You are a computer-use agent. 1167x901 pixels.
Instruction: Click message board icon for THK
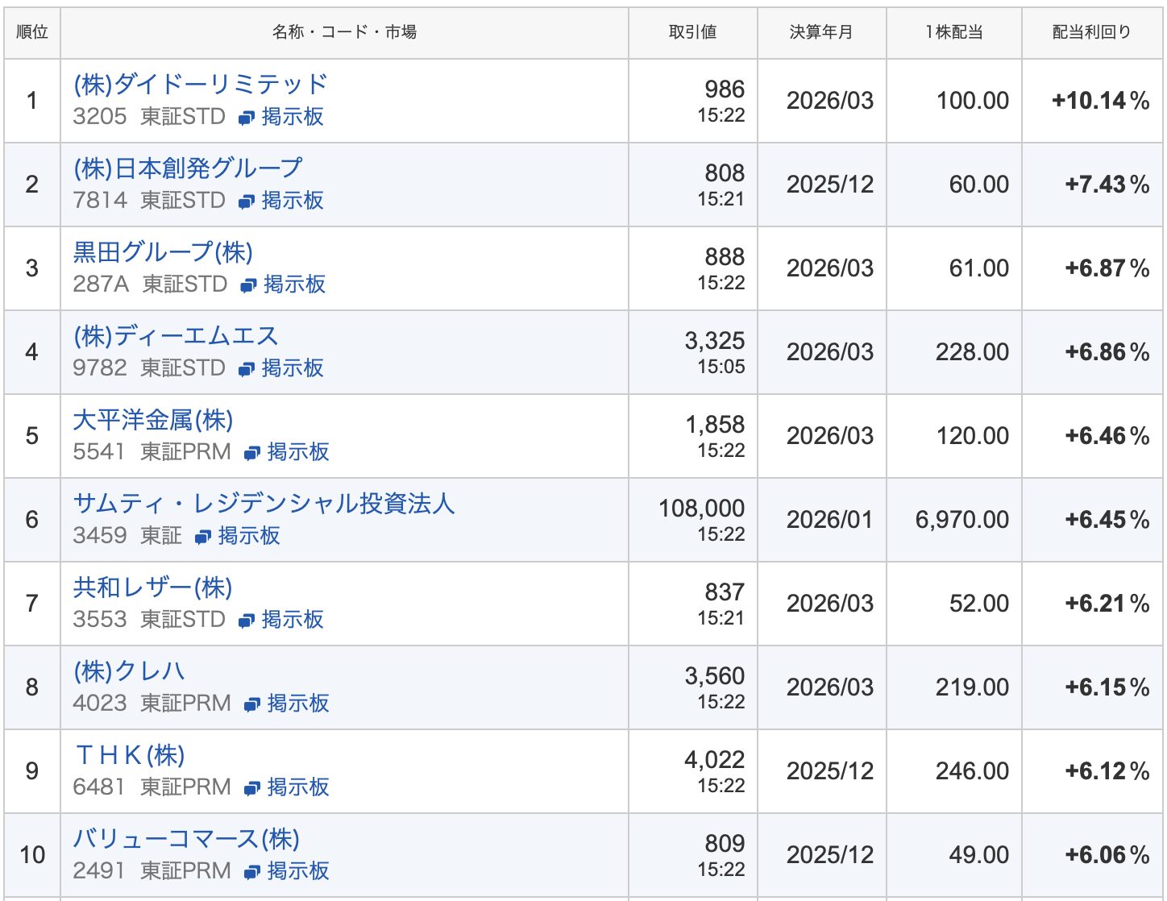tap(252, 789)
